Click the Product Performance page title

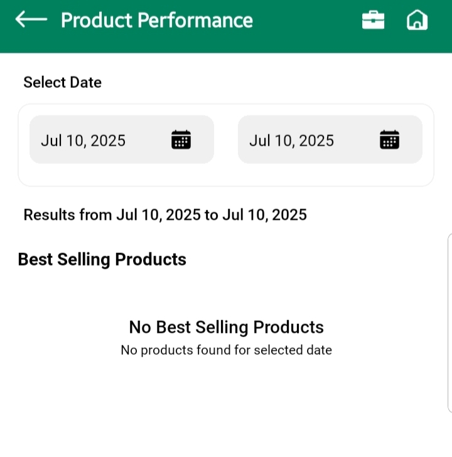pyautogui.click(x=157, y=20)
